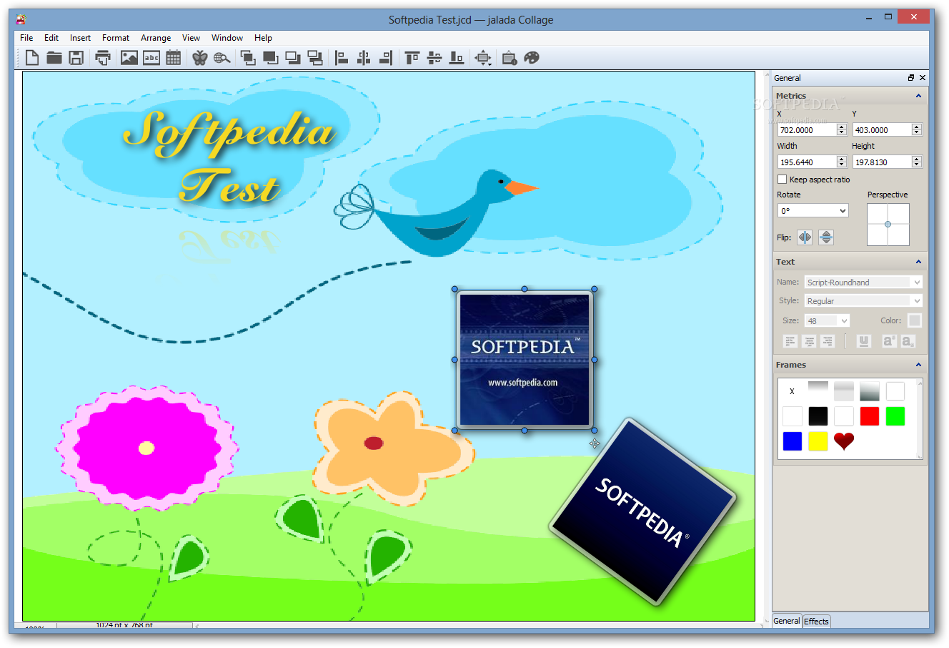Open the Help menu
Viewport: 949px width, 648px height.
[263, 38]
